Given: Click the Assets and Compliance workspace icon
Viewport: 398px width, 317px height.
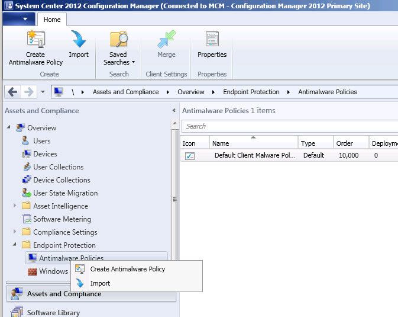Looking at the screenshot, I should [x=17, y=293].
